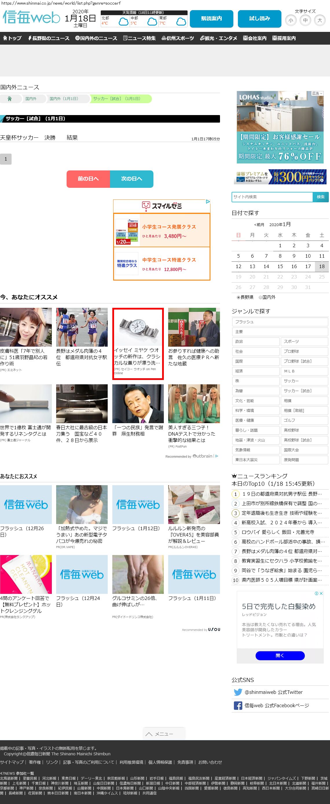Screen dimensions: 330x804
Task: Click the cloud weather icon for 北部
Action: [123, 22]
